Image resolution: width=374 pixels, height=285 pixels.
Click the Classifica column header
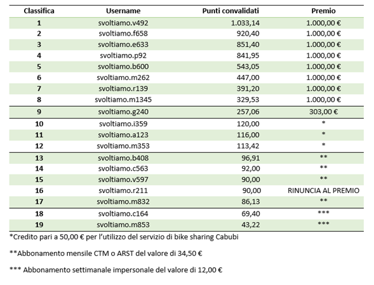point(39,11)
